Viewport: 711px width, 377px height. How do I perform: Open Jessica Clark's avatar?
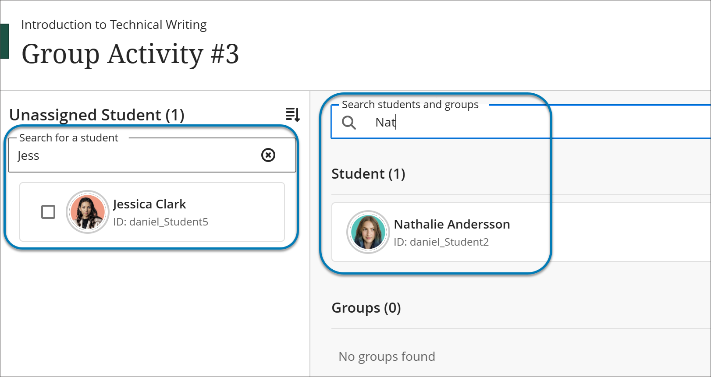point(88,212)
